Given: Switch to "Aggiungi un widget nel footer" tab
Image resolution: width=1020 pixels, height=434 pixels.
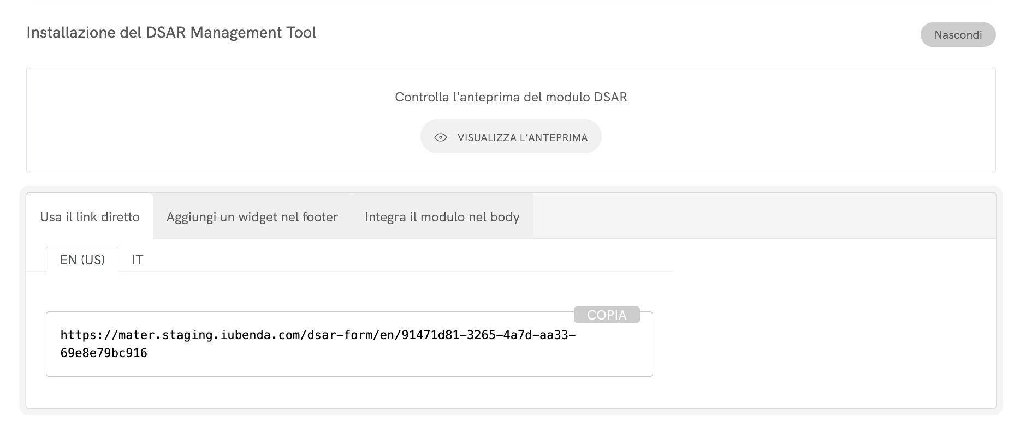Looking at the screenshot, I should click(x=252, y=217).
